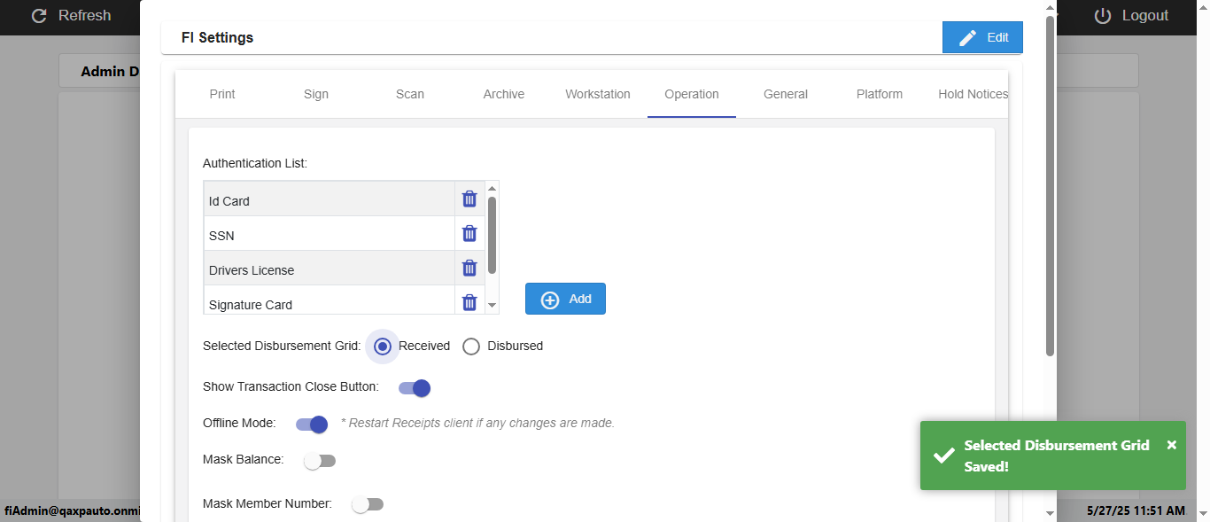Click the Logout power icon
The height and width of the screenshot is (522, 1210).
[1103, 16]
